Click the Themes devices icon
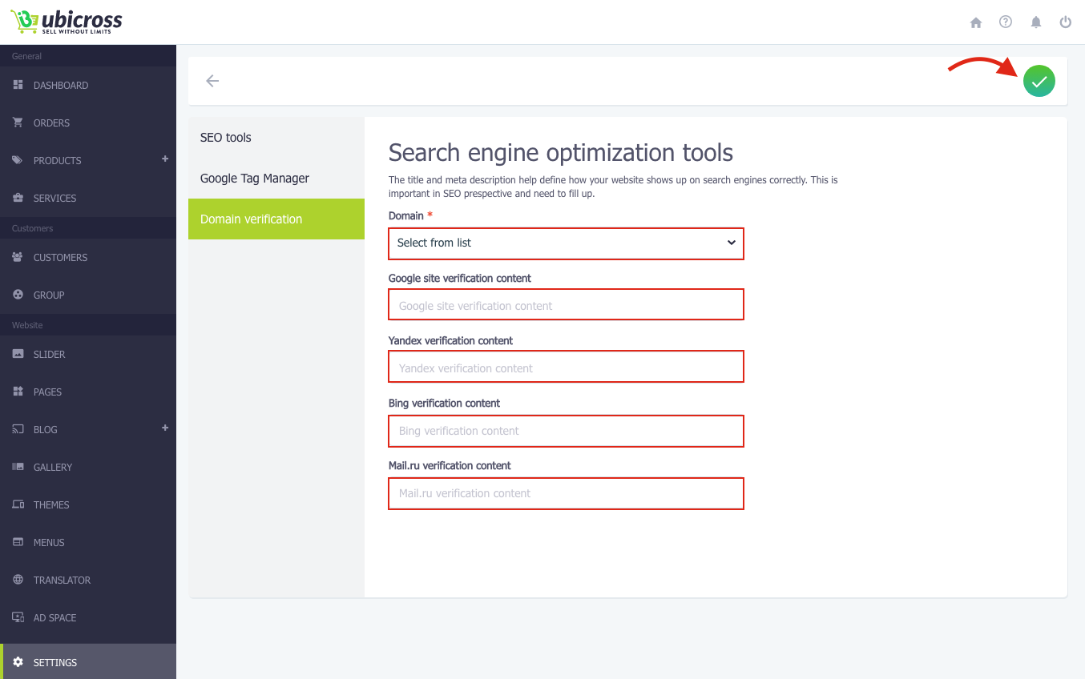Screen dimensions: 1085x679 [18, 504]
